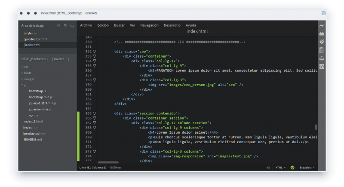Click the horizontal scrollbar thumb in editor
This screenshot has height=187, width=344.
[108, 162]
